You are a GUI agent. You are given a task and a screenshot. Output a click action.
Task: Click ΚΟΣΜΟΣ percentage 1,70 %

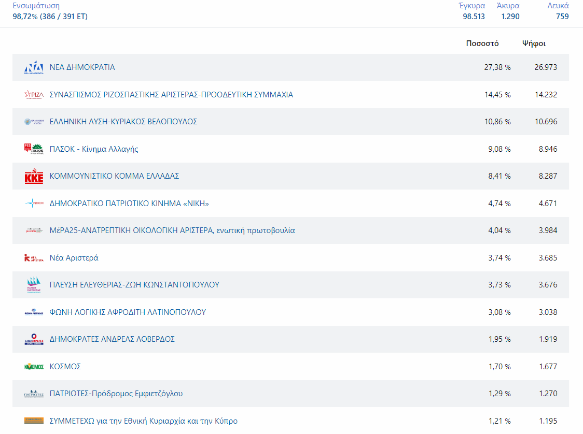(x=499, y=367)
